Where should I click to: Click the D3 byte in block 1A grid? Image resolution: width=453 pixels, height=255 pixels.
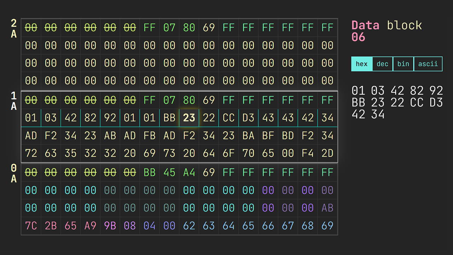(248, 118)
